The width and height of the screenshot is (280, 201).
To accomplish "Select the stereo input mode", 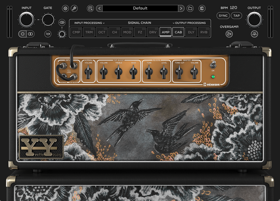I will click(30, 34).
